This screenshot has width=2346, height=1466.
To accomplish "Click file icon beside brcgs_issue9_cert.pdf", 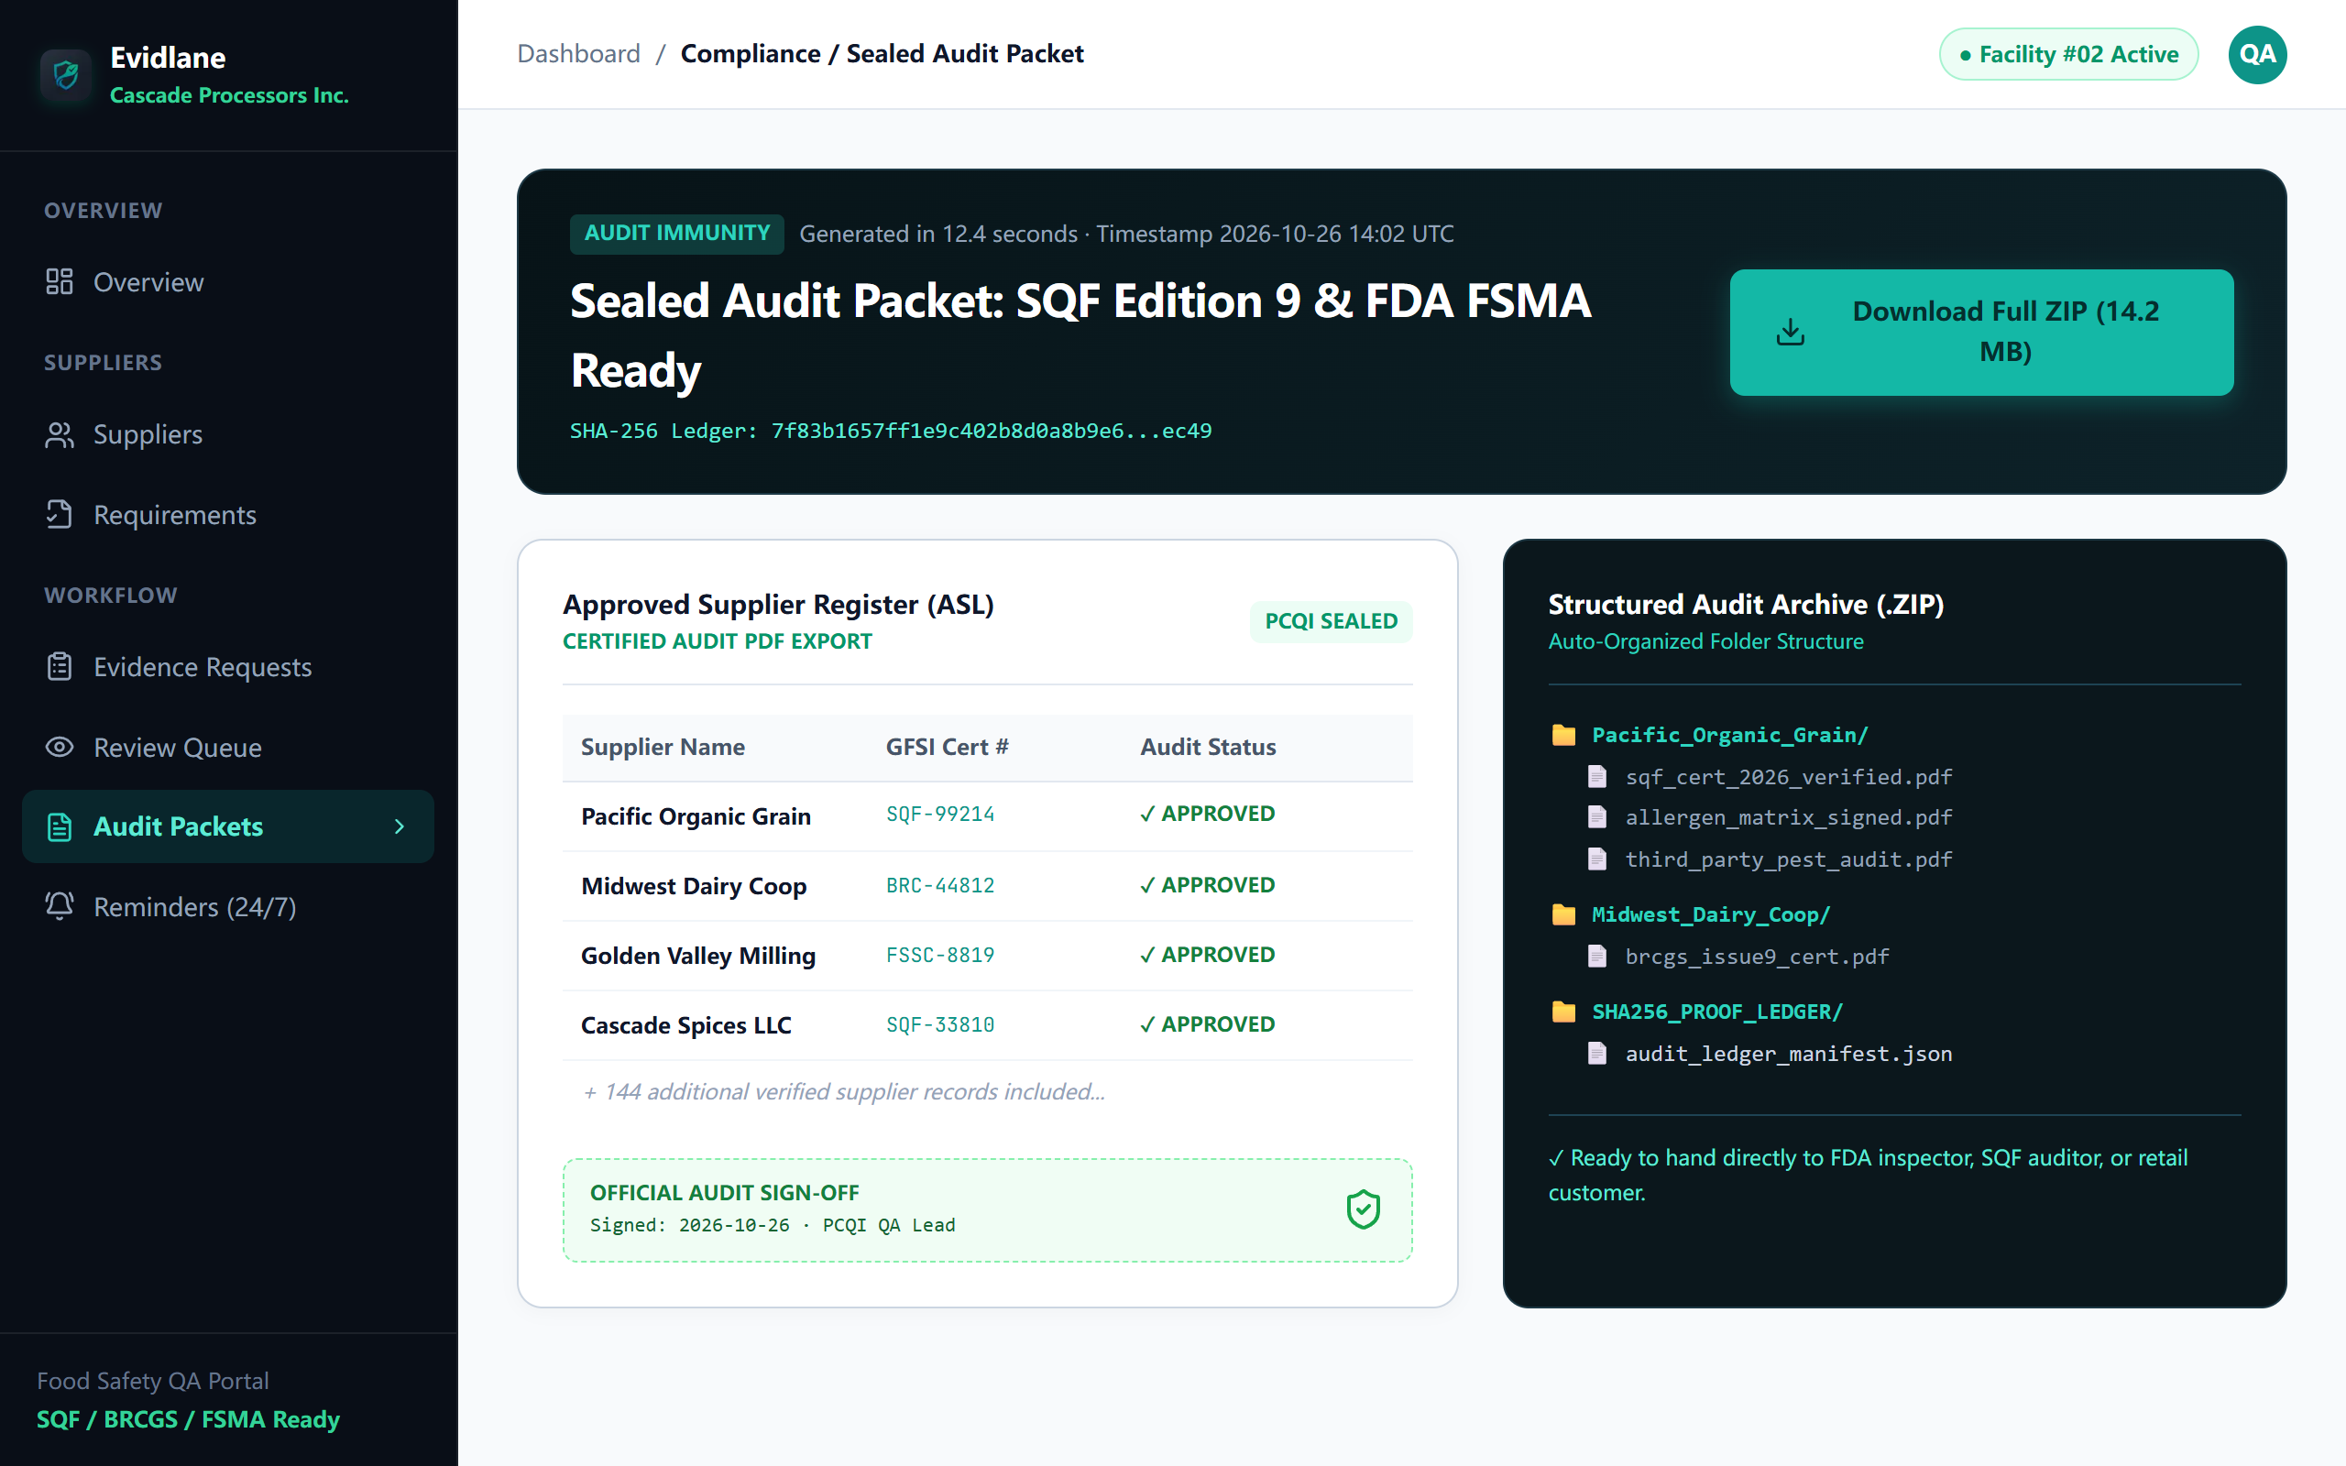I will click(x=1596, y=956).
